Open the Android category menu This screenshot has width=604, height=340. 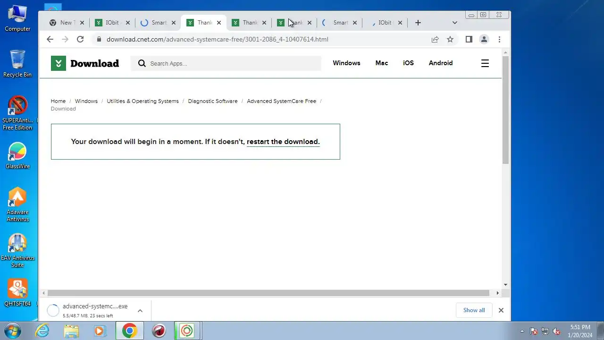pos(441,63)
